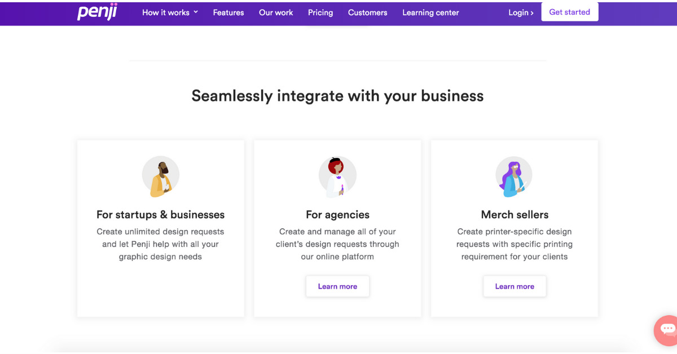Click the startups & businesses avatar illustration
This screenshot has height=354, width=677.
point(160,176)
